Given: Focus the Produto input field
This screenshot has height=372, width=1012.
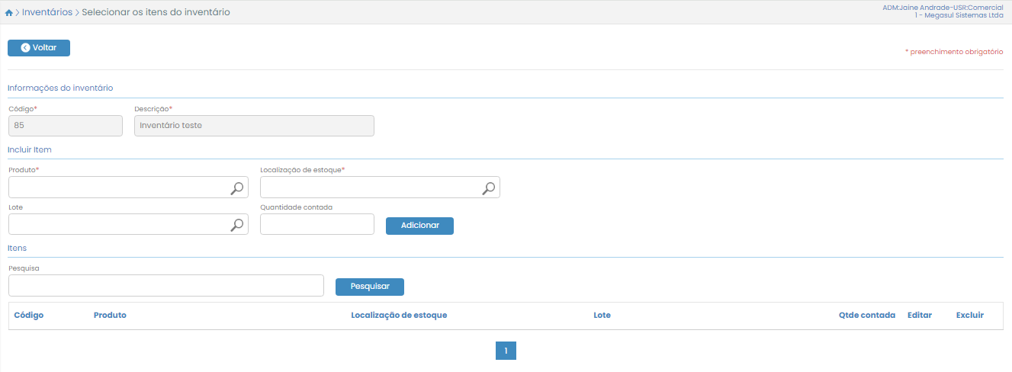Looking at the screenshot, I should pos(118,188).
